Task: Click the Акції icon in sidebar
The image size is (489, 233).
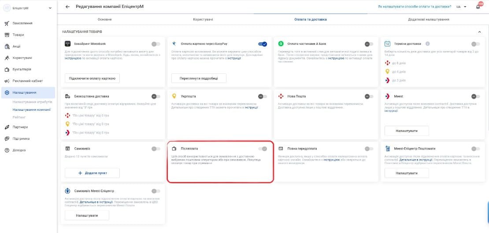Action: click(x=7, y=46)
